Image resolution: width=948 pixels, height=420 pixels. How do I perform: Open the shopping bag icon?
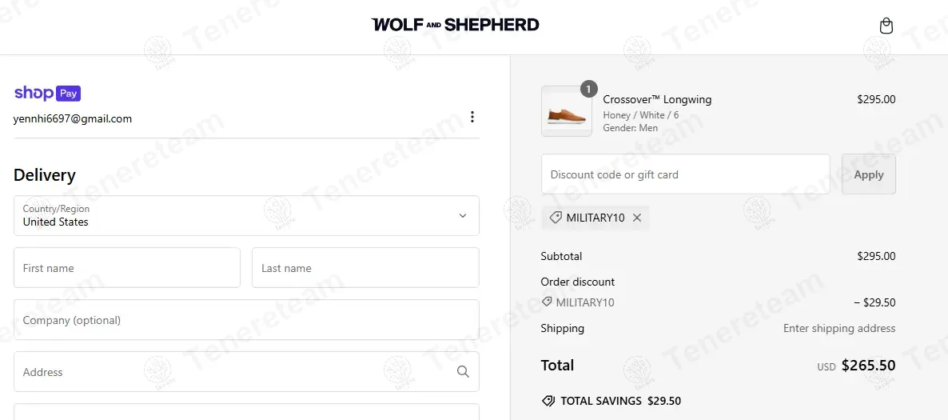886,26
